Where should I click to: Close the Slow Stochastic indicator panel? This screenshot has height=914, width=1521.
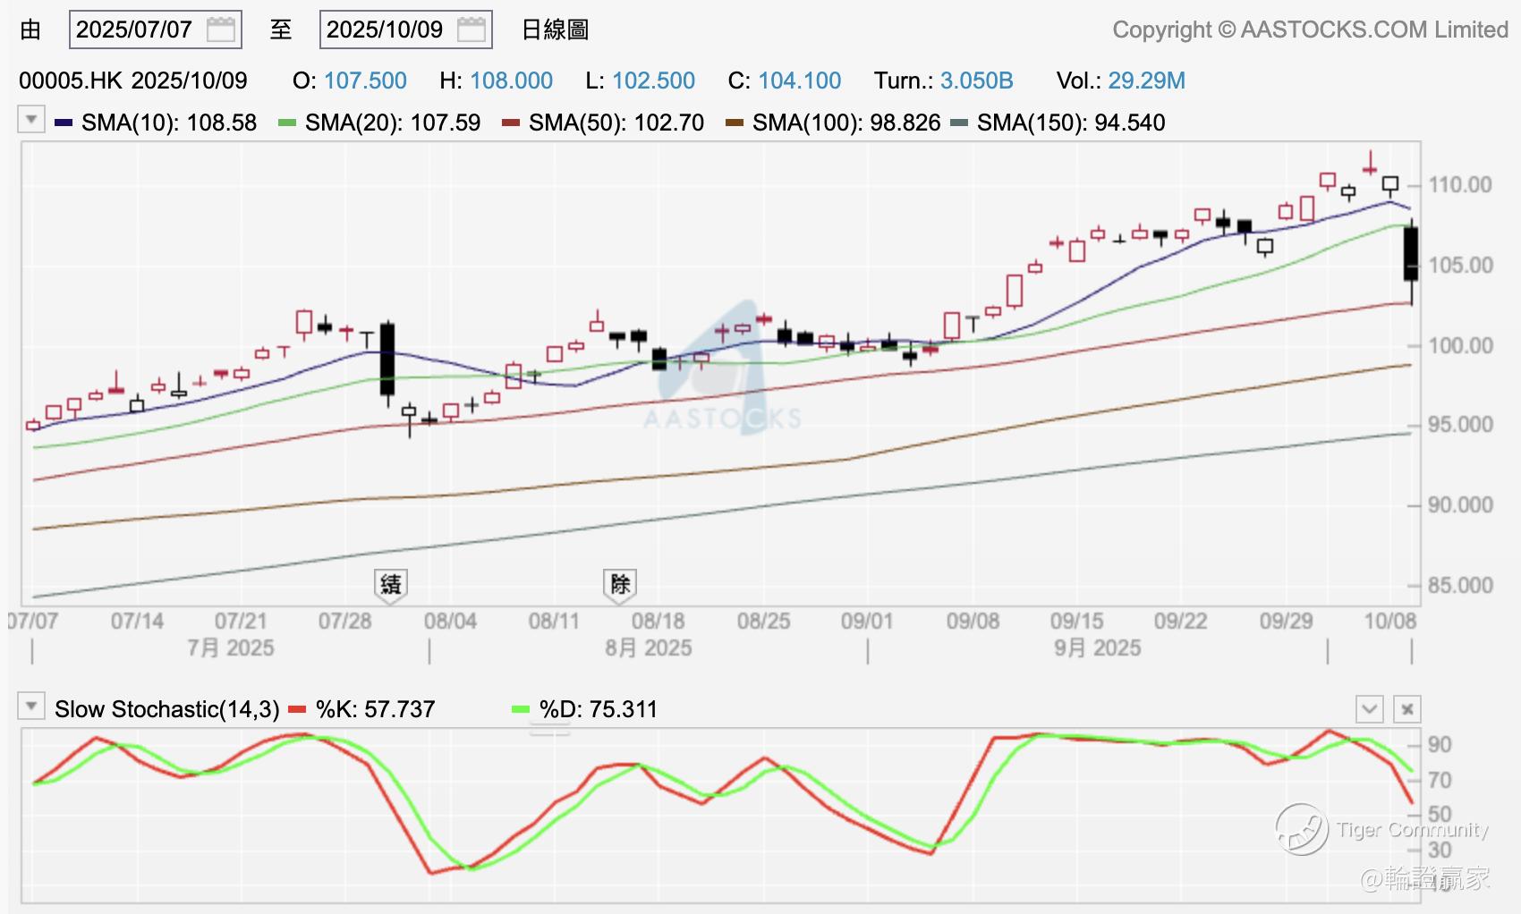pyautogui.click(x=1406, y=709)
